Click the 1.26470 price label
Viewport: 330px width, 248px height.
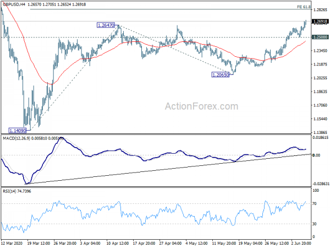(x=106, y=25)
